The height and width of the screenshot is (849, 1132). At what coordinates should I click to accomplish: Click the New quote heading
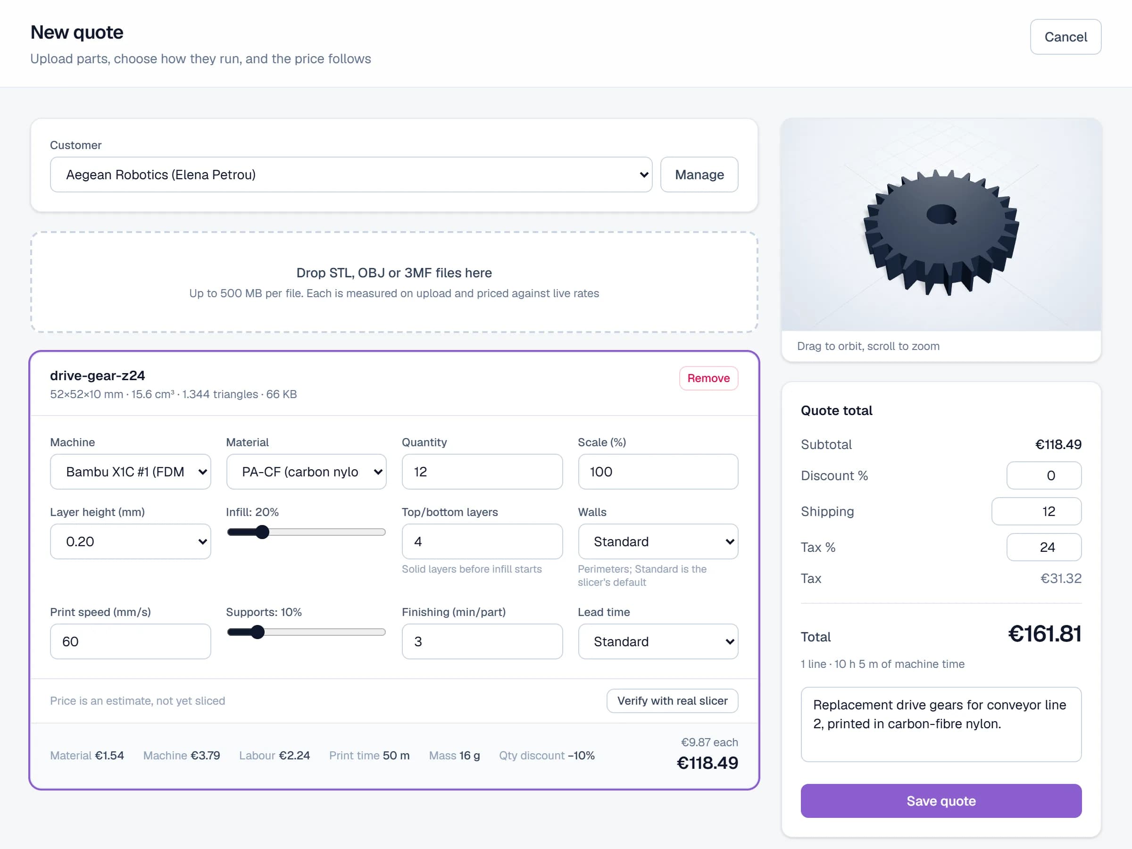(77, 32)
